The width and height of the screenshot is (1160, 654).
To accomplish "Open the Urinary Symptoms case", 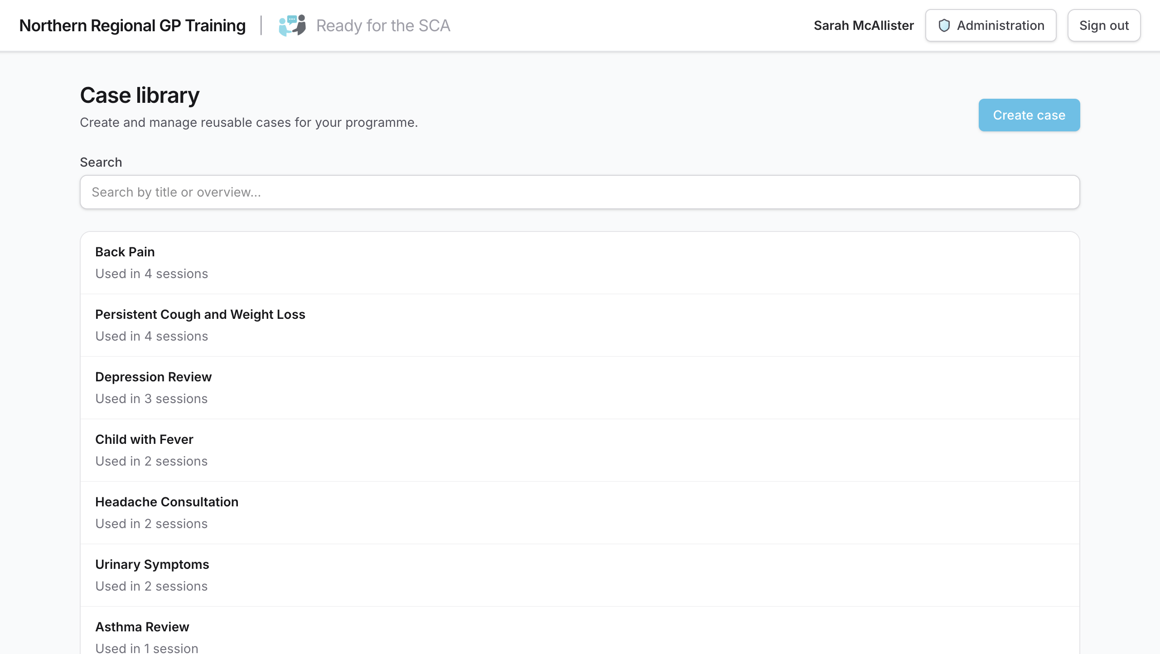I will click(x=152, y=564).
